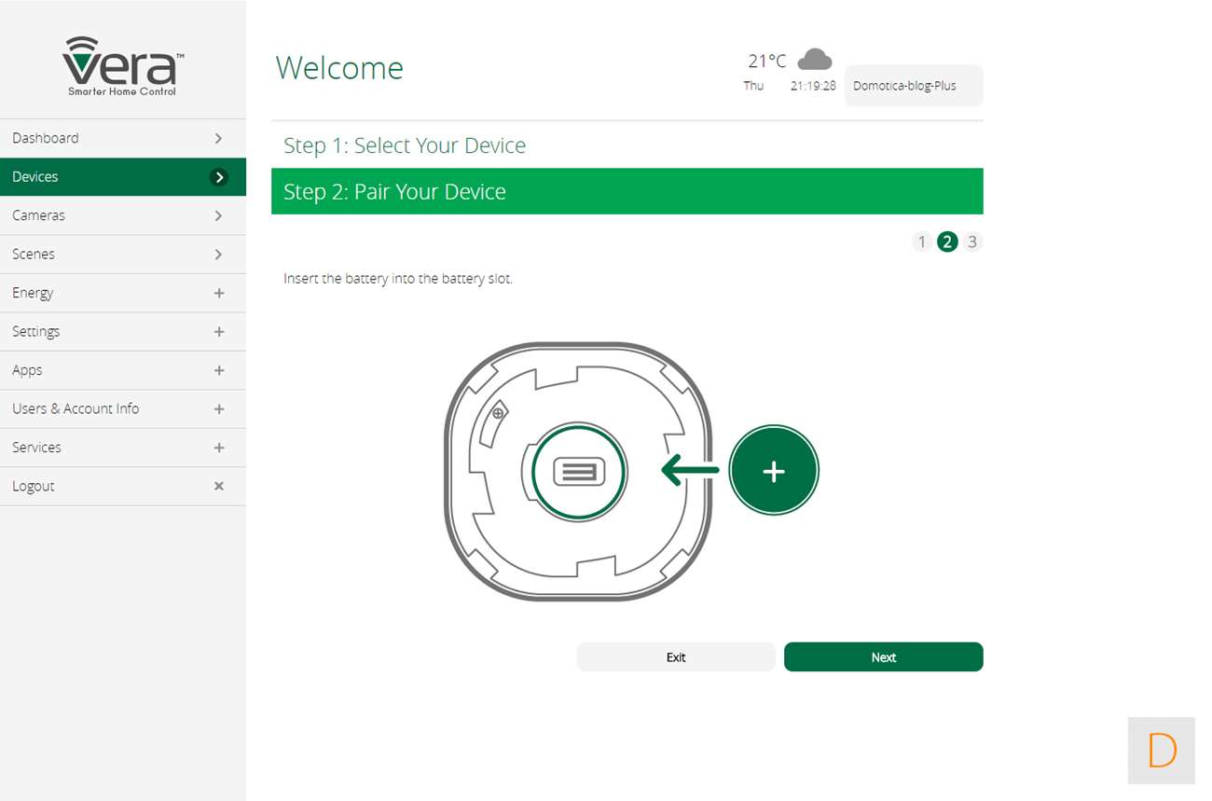The width and height of the screenshot is (1212, 801).
Task: Click the green battery plus circle
Action: click(773, 471)
